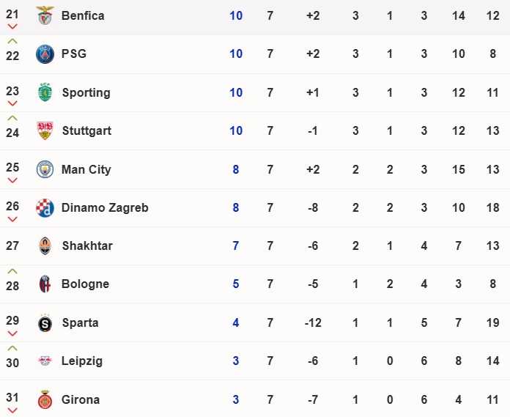Open the Dinamo Zagreb team link
510x417 pixels.
105,207
